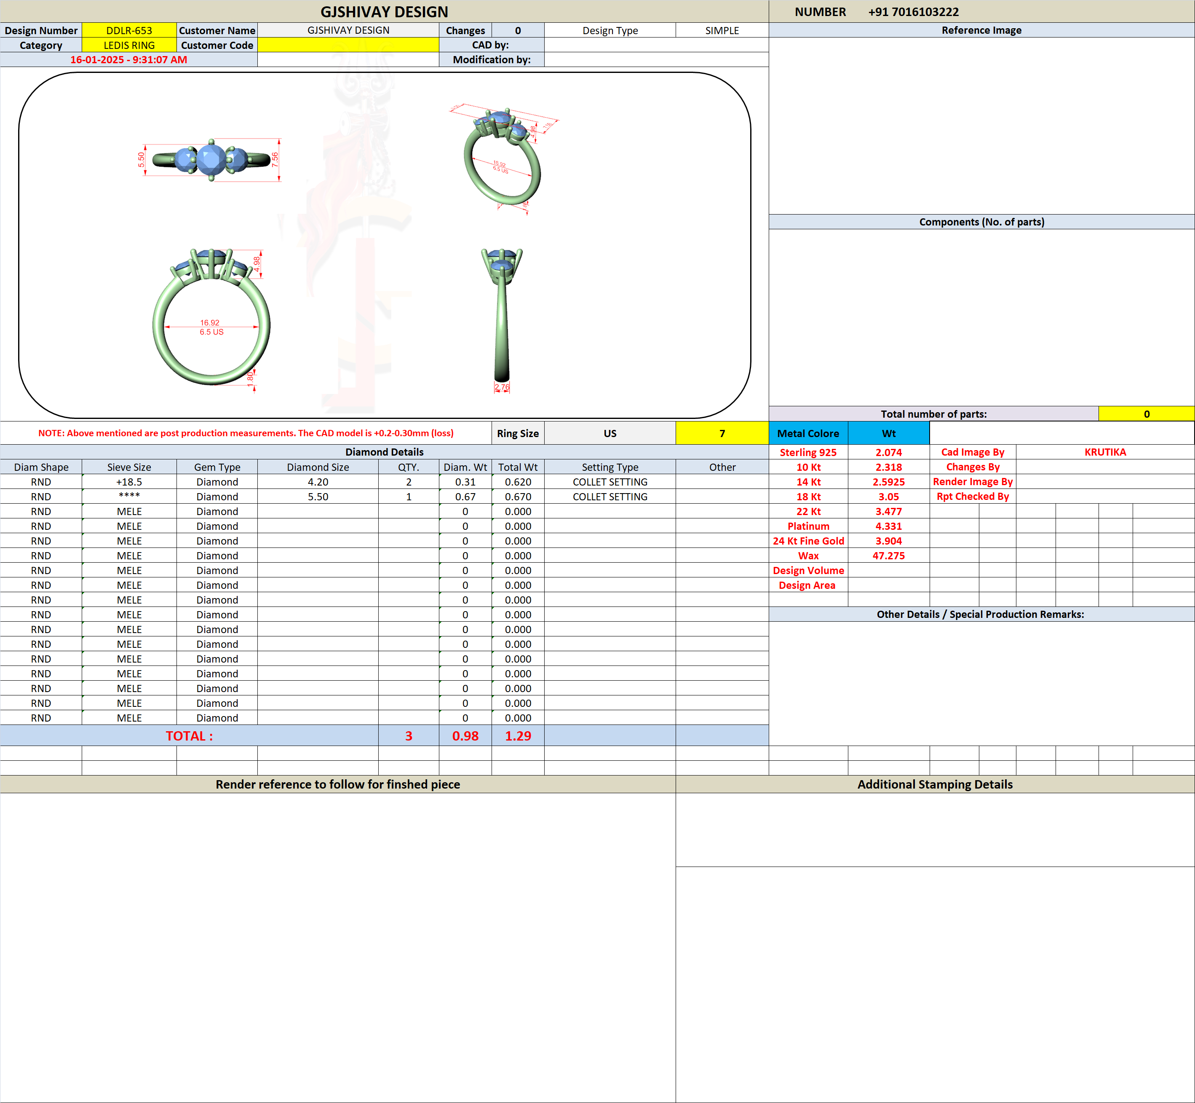Select the Category value 'LEDIS RING'

point(129,45)
